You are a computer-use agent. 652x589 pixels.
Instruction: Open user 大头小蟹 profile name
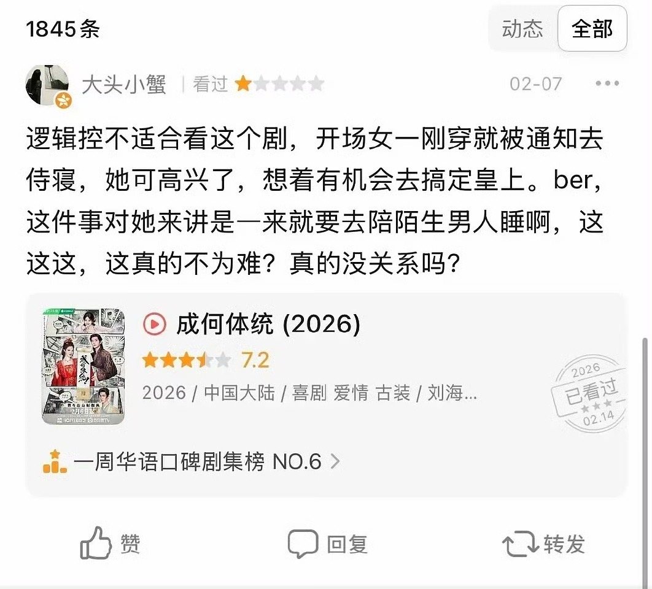[124, 85]
